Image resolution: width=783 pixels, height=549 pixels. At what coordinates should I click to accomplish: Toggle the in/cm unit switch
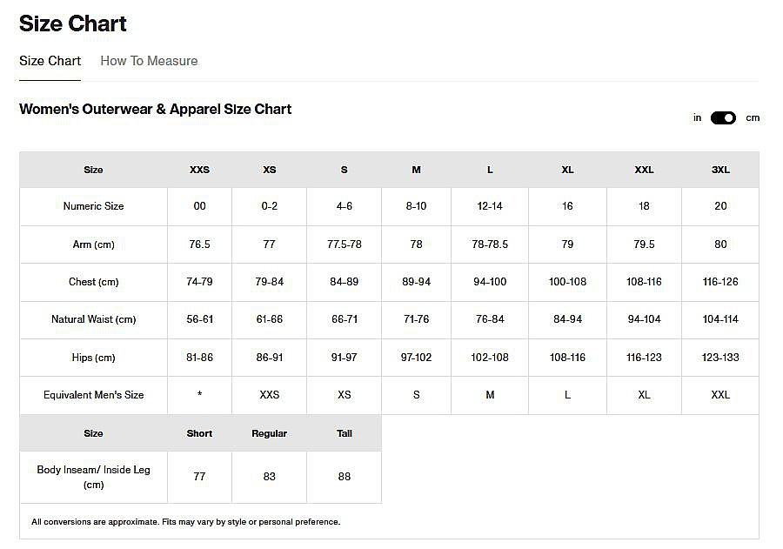(723, 118)
